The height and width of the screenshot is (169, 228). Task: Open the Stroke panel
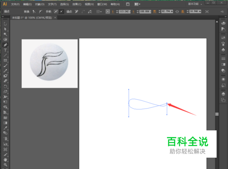click(223, 59)
